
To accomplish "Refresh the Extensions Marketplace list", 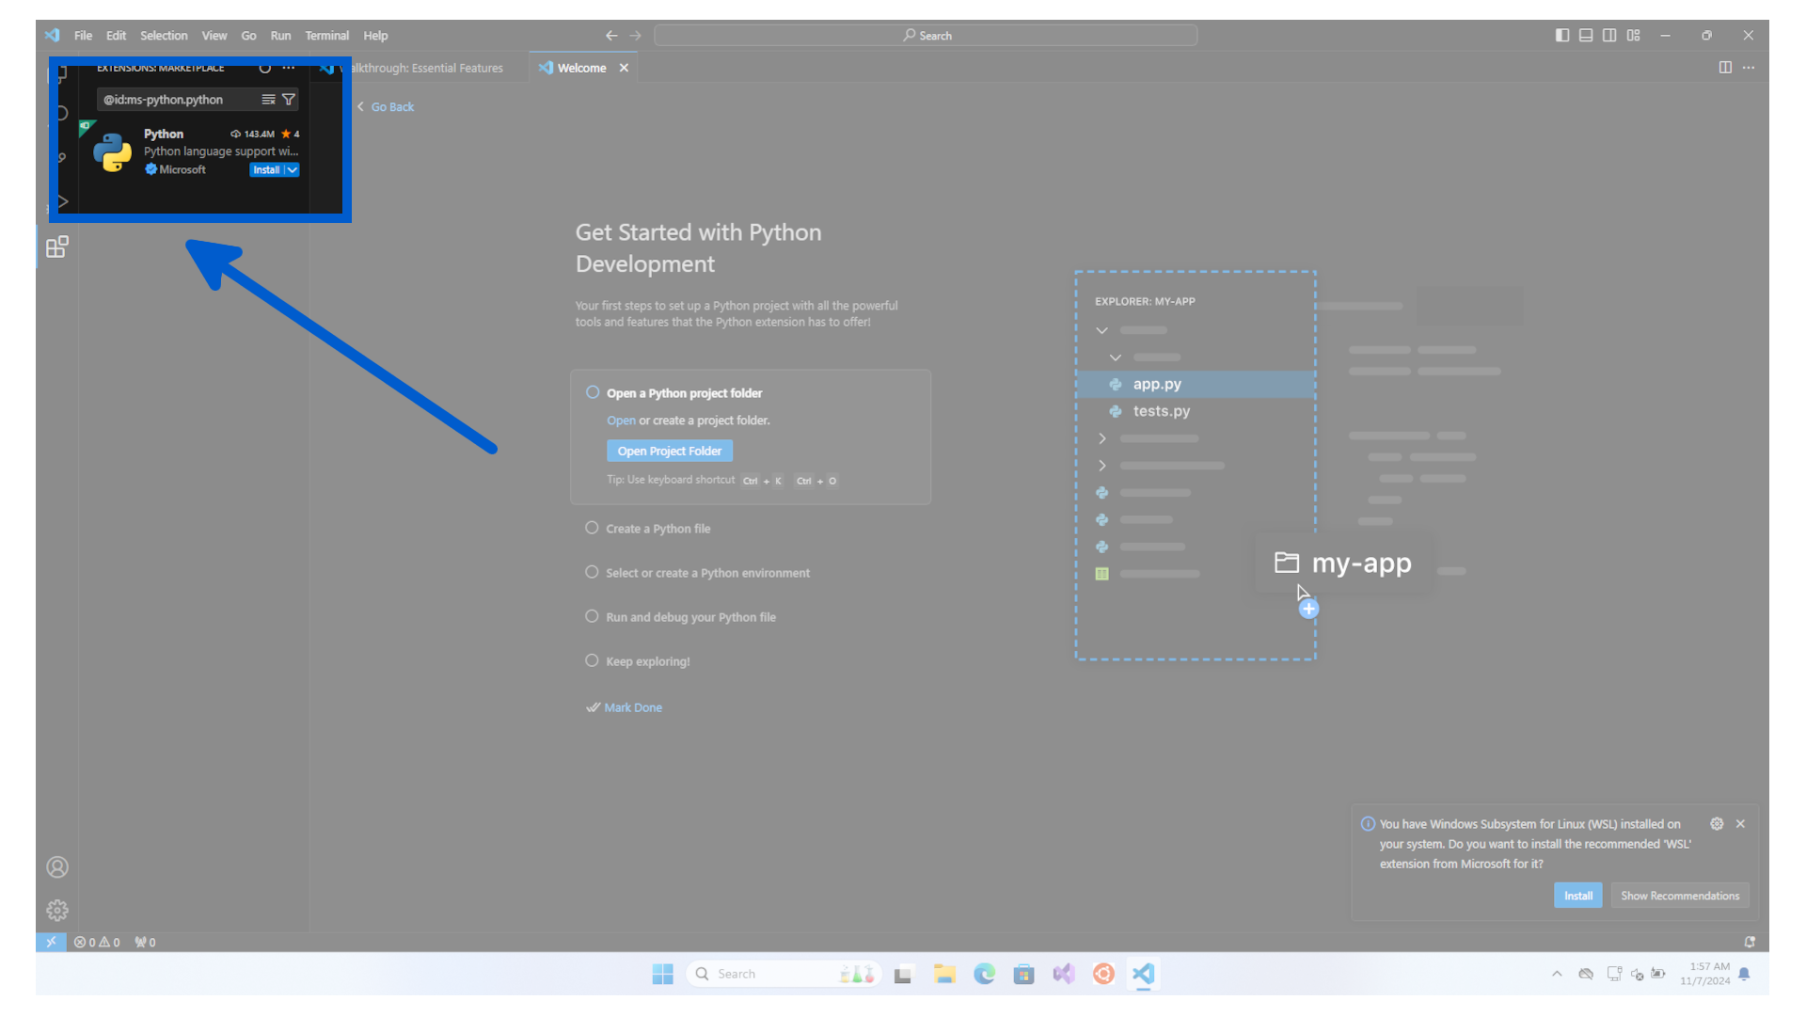I will pos(265,68).
